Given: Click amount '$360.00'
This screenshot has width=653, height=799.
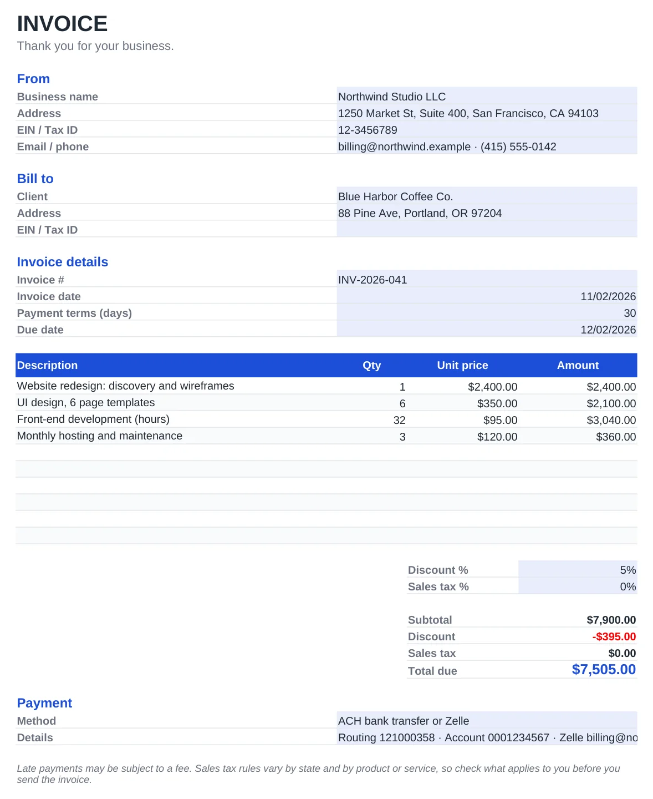Looking at the screenshot, I should pos(616,437).
